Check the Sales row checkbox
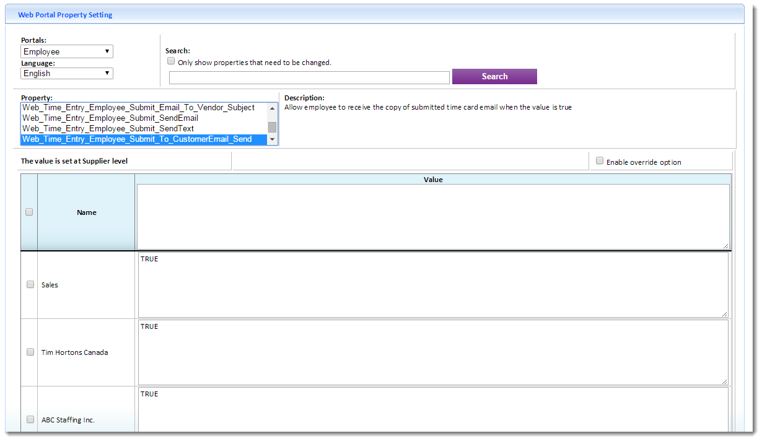The height and width of the screenshot is (441, 762). 30,285
